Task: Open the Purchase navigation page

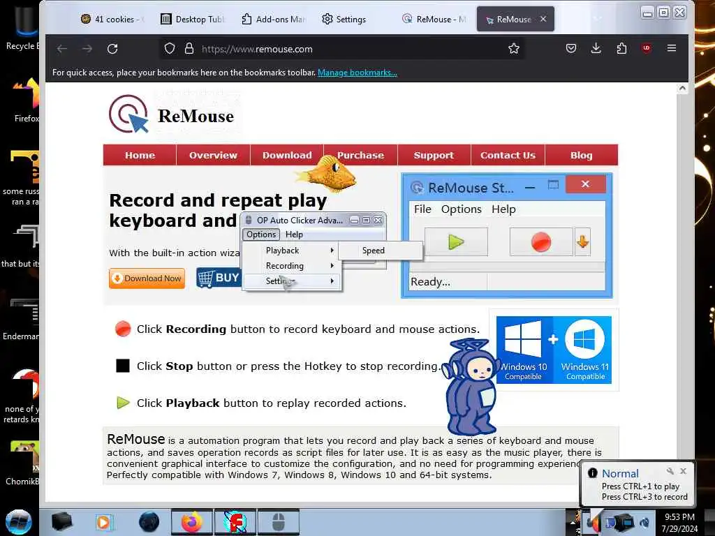Action: click(360, 155)
